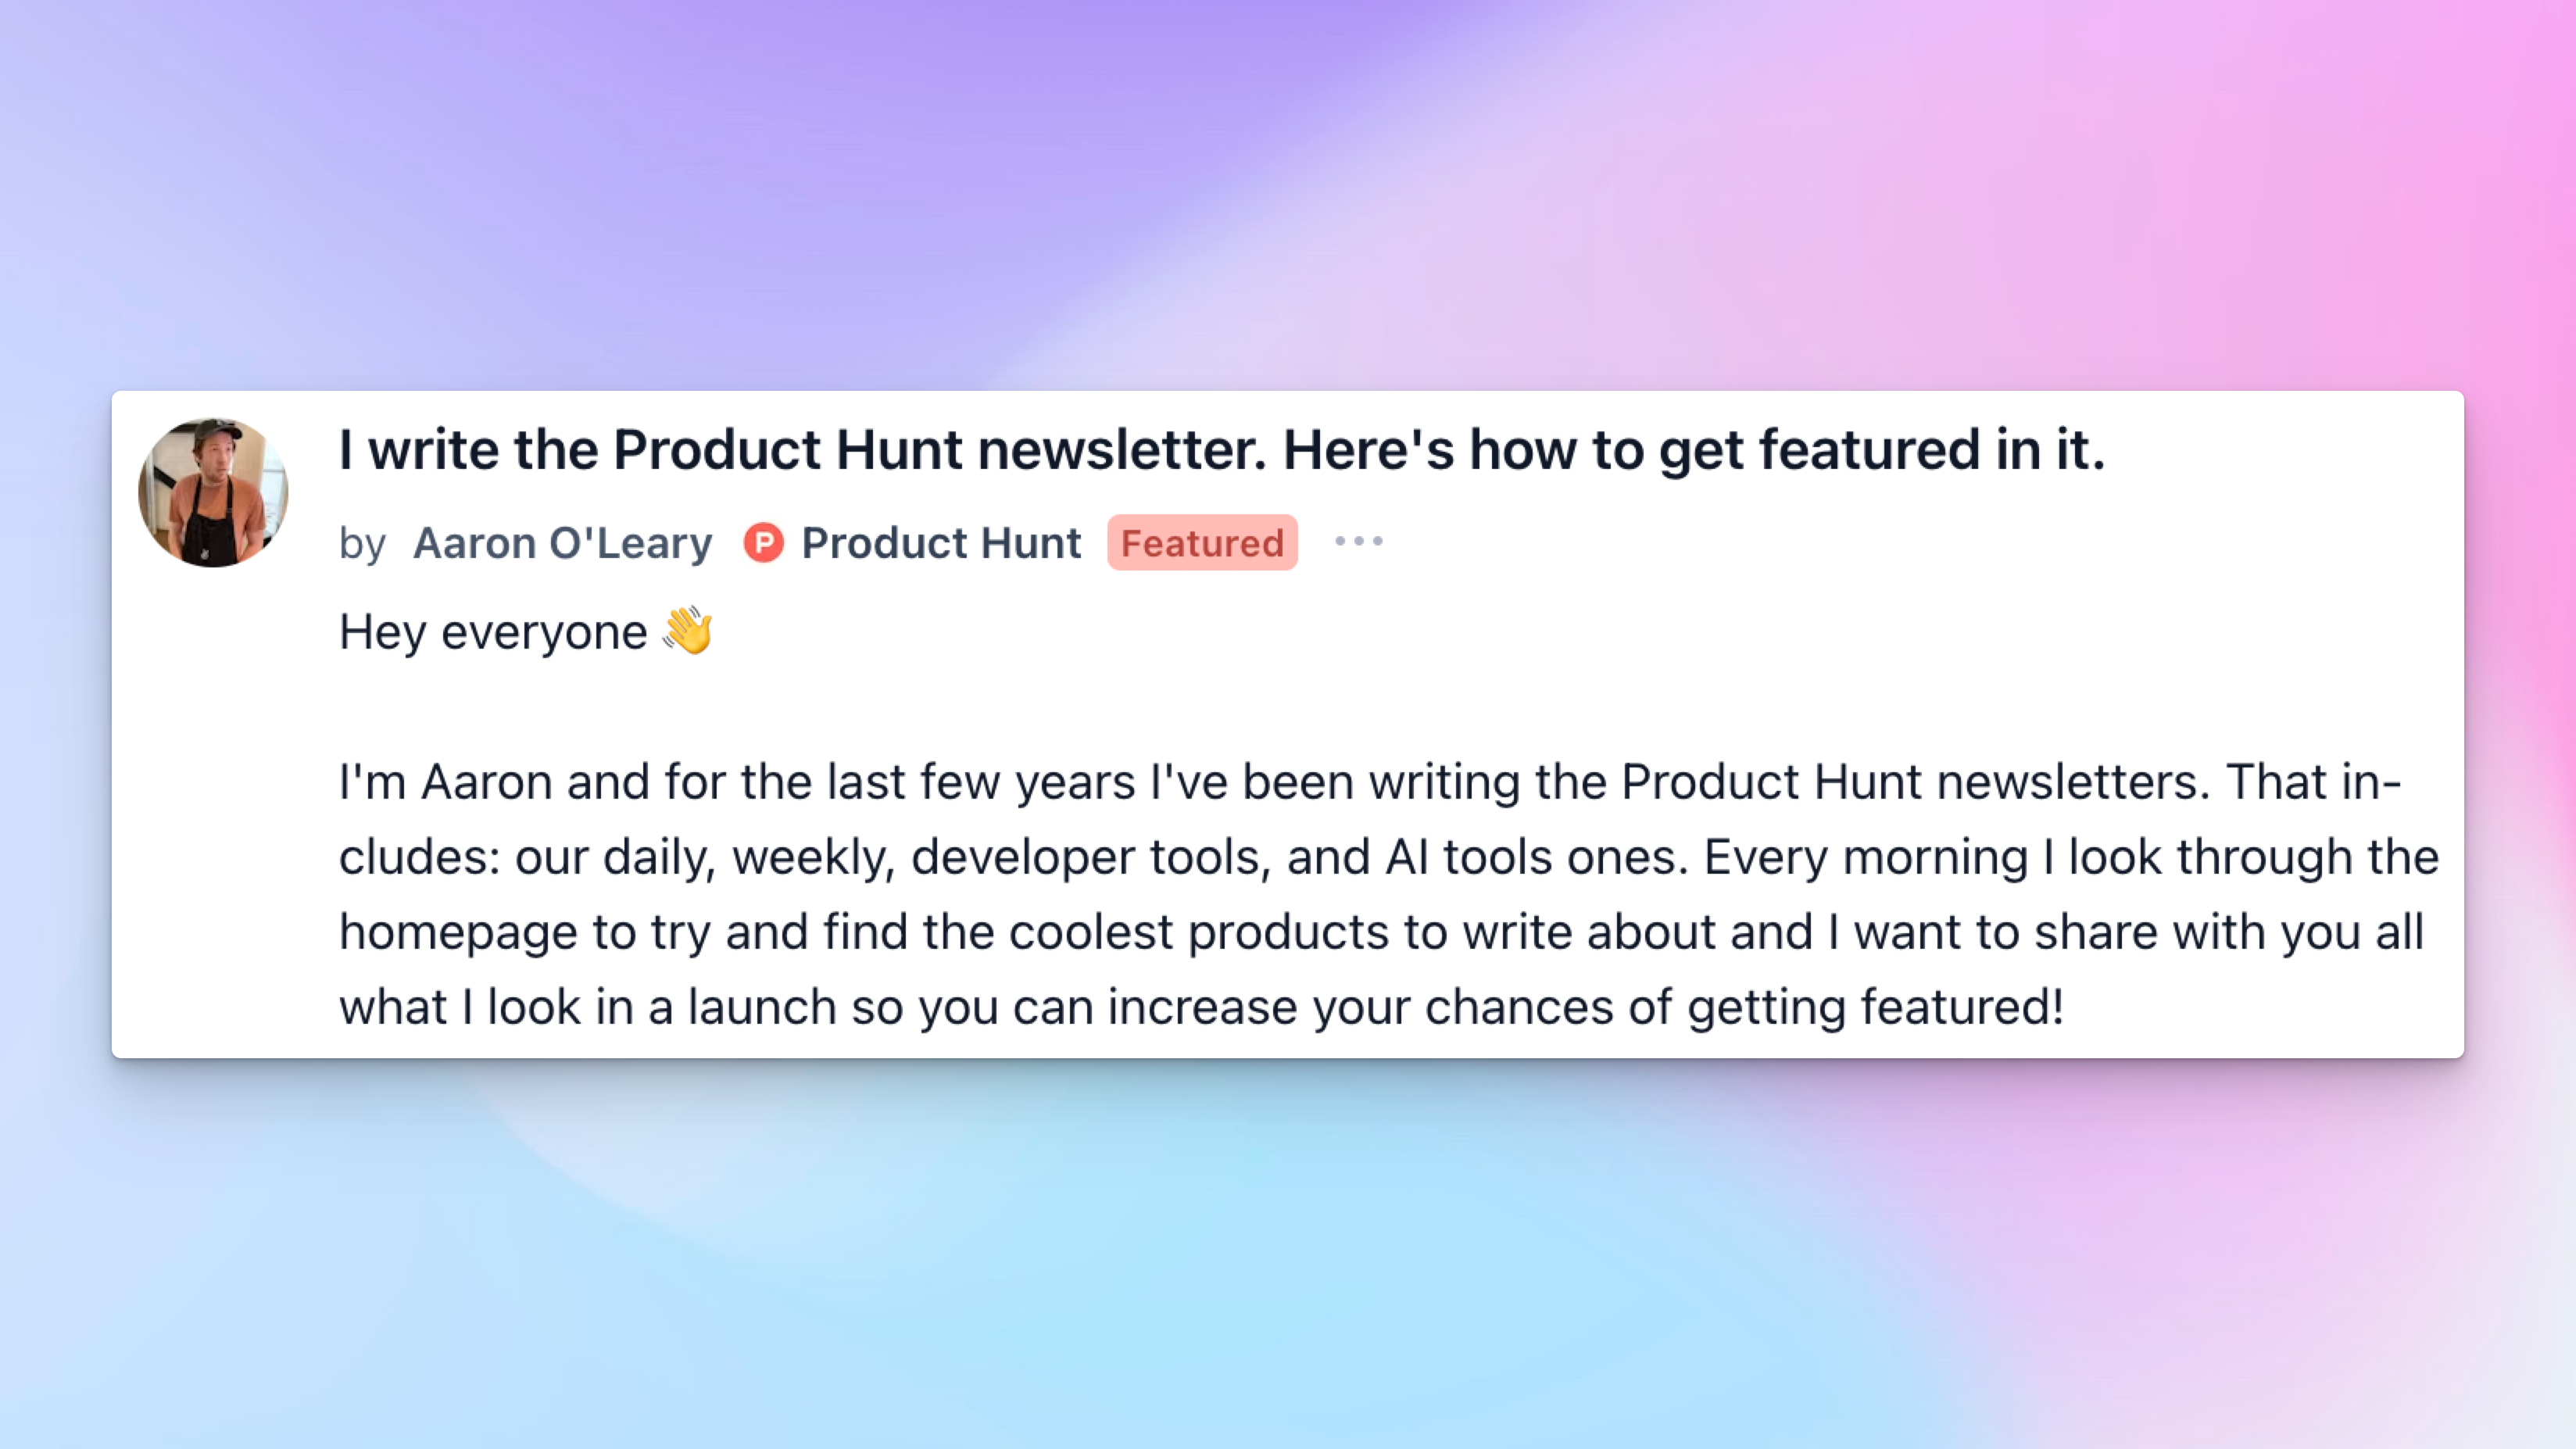Click 'what I look in a launch' text

(x=587, y=1007)
